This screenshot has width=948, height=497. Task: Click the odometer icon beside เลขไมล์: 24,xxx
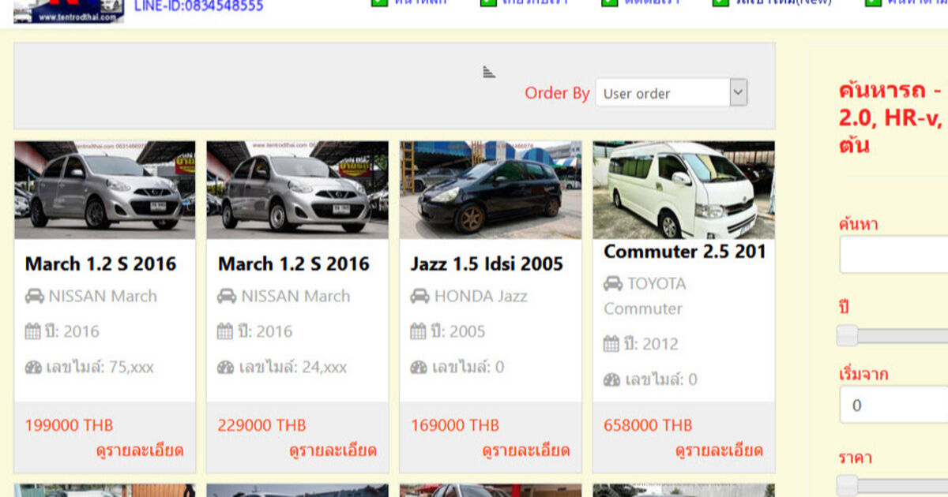[x=226, y=367]
